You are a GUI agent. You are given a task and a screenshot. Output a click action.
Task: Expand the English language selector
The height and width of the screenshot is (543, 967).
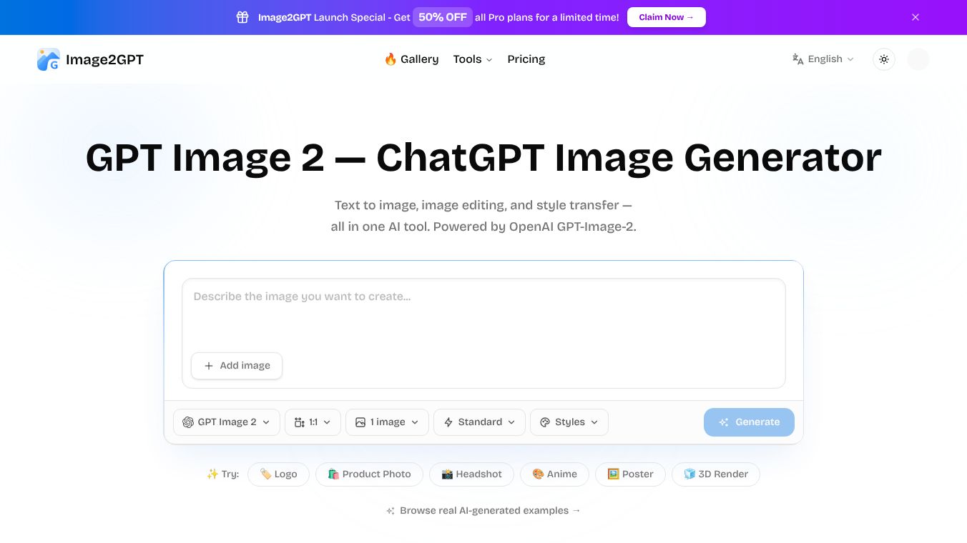(823, 59)
